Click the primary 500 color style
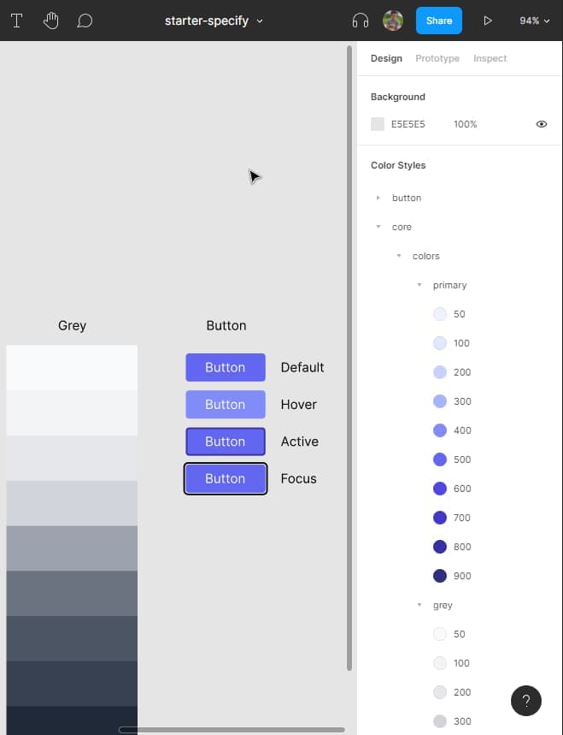The image size is (563, 735). 440,459
